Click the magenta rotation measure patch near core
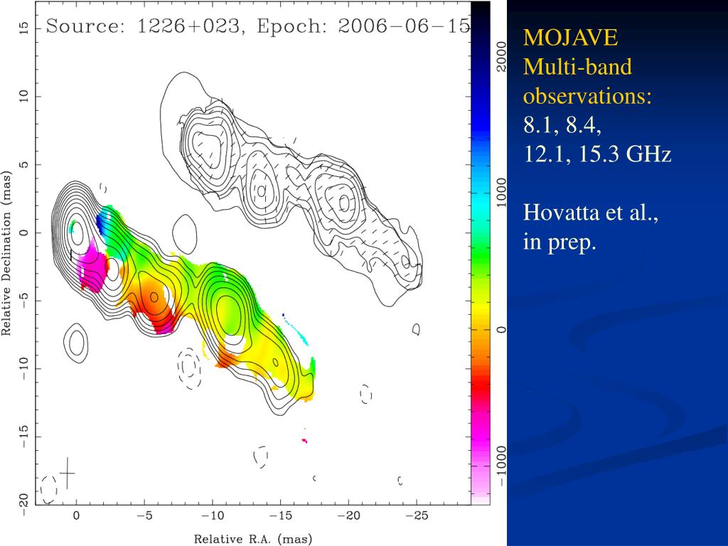The image size is (728, 546). point(93,267)
